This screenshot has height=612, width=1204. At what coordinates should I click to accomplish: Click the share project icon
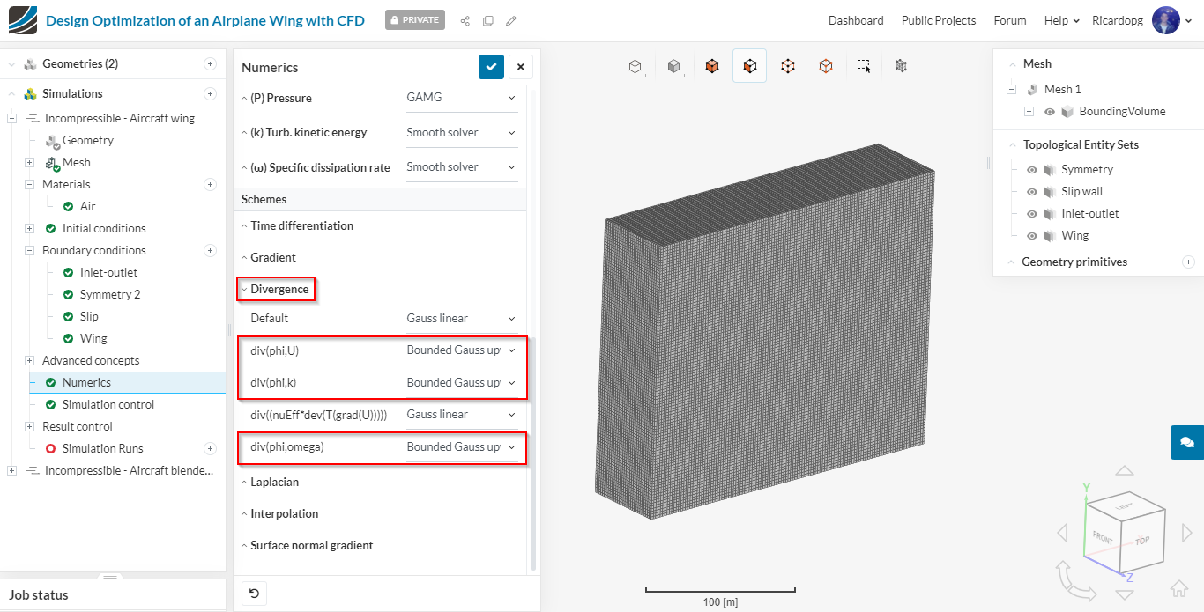[x=465, y=20]
